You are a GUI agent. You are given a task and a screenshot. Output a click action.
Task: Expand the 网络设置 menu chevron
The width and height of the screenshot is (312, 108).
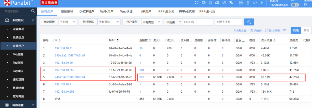click(33, 105)
